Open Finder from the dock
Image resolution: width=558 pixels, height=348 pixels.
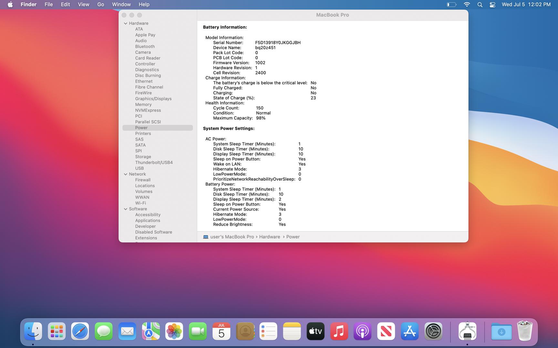pyautogui.click(x=33, y=331)
